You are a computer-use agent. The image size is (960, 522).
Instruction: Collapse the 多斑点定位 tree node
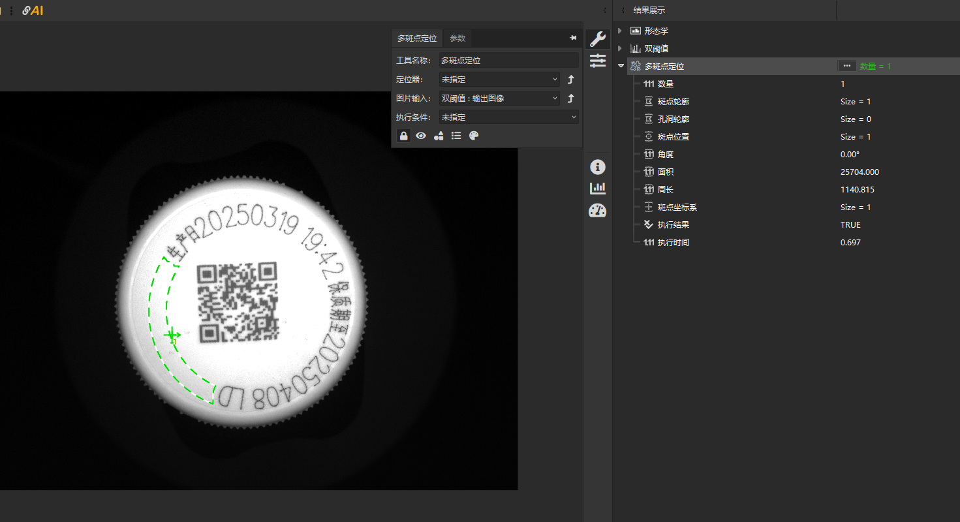(x=621, y=66)
